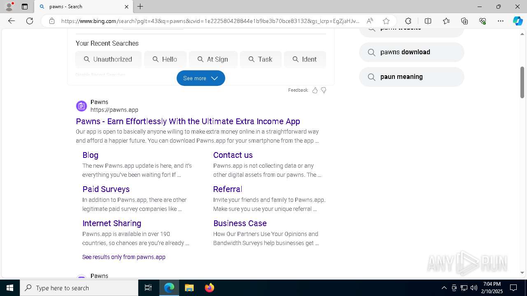The width and height of the screenshot is (527, 296).
Task: Click the Pawns site favicon
Action: pos(82,106)
